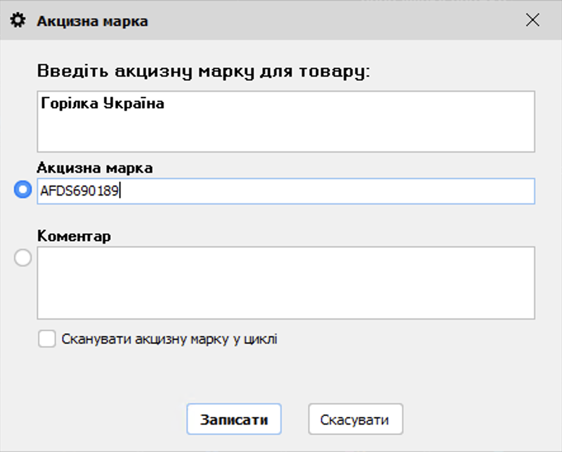The image size is (562, 452).
Task: Click the Акцизна марка window title text
Action: [92, 21]
